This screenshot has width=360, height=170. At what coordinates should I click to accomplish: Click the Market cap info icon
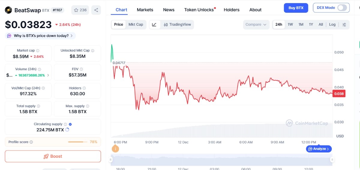[38, 51]
